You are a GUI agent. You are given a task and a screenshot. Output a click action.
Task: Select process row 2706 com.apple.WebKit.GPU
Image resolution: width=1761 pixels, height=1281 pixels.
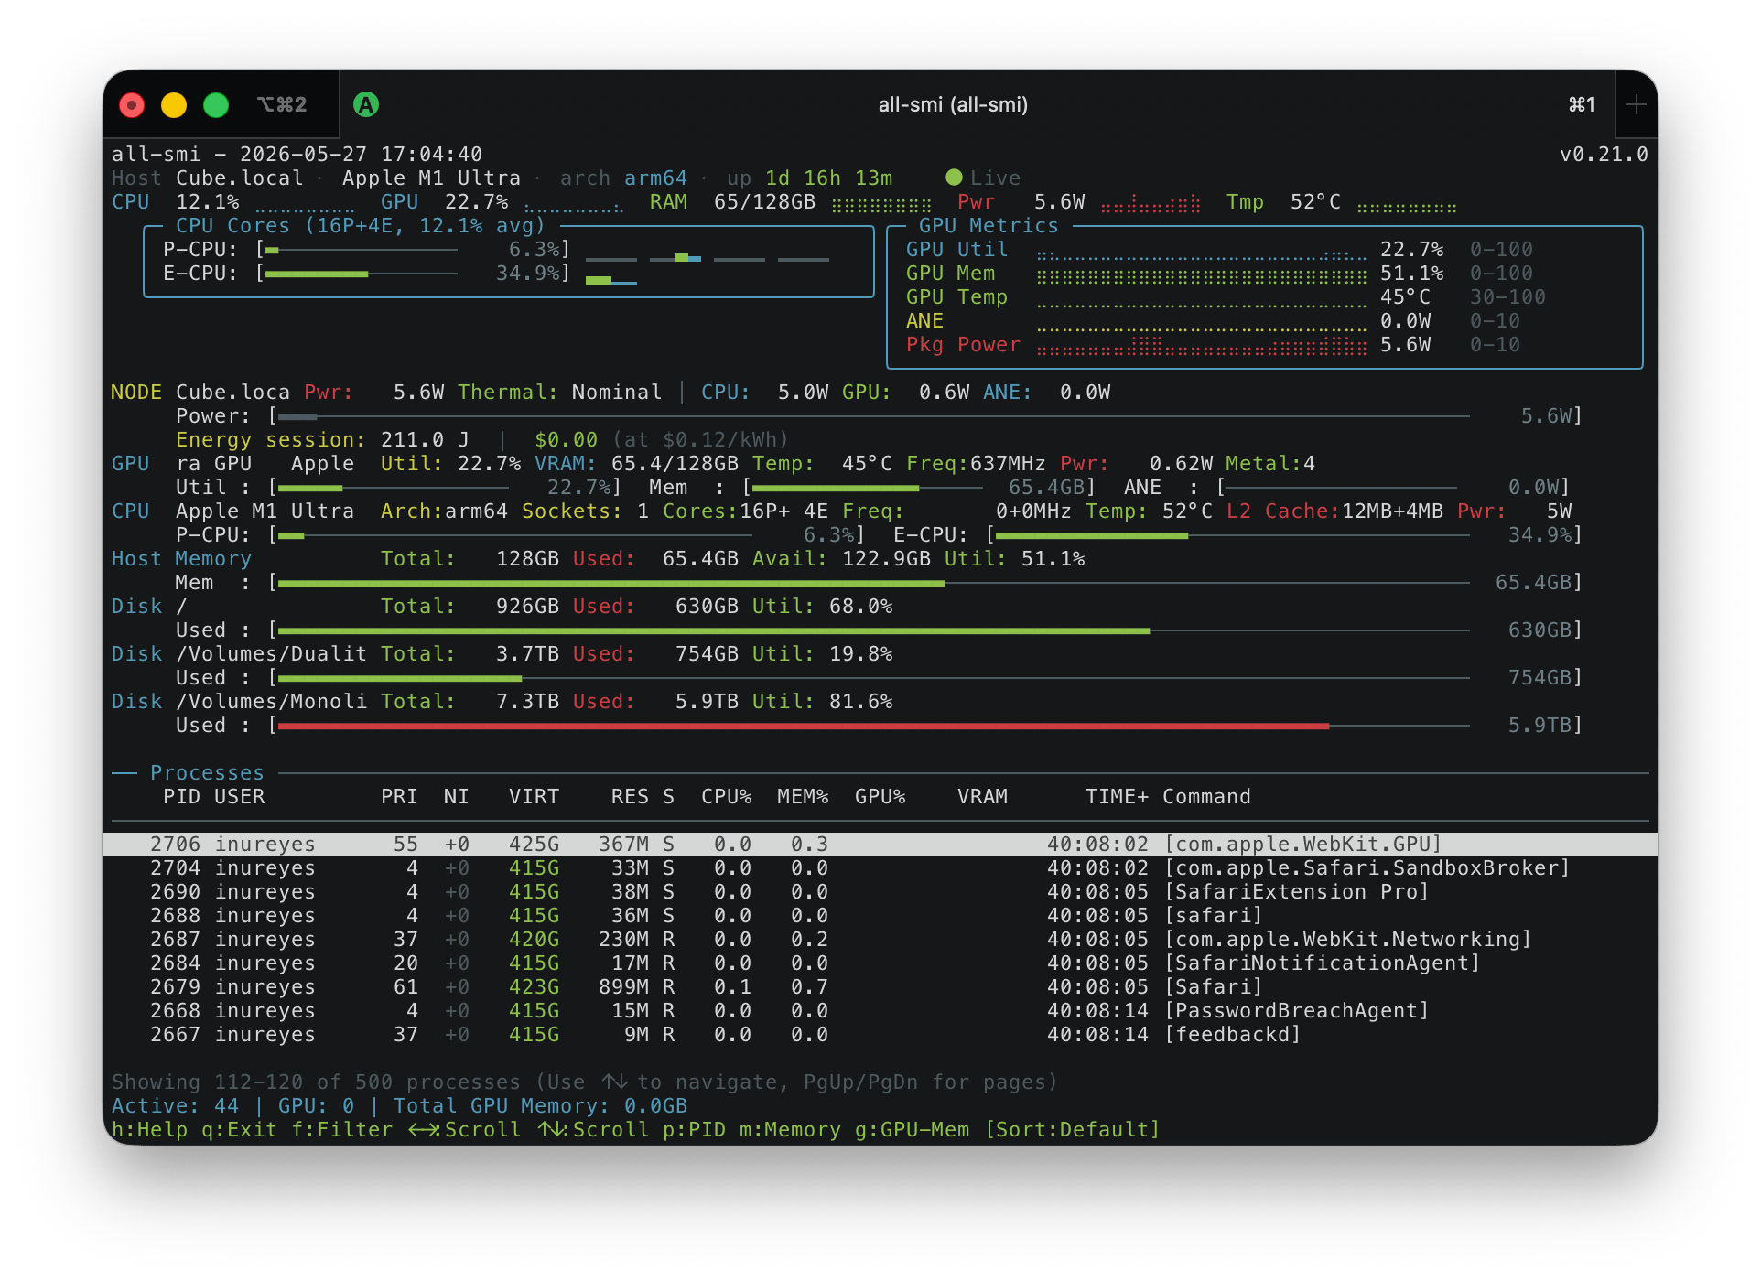tap(880, 845)
